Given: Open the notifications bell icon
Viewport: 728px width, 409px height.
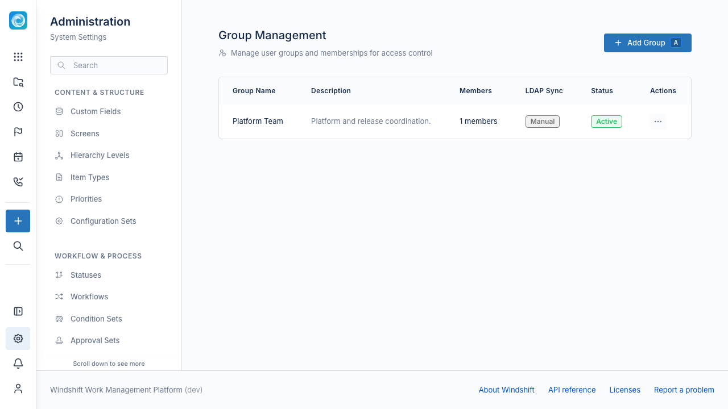Looking at the screenshot, I should coord(18,364).
